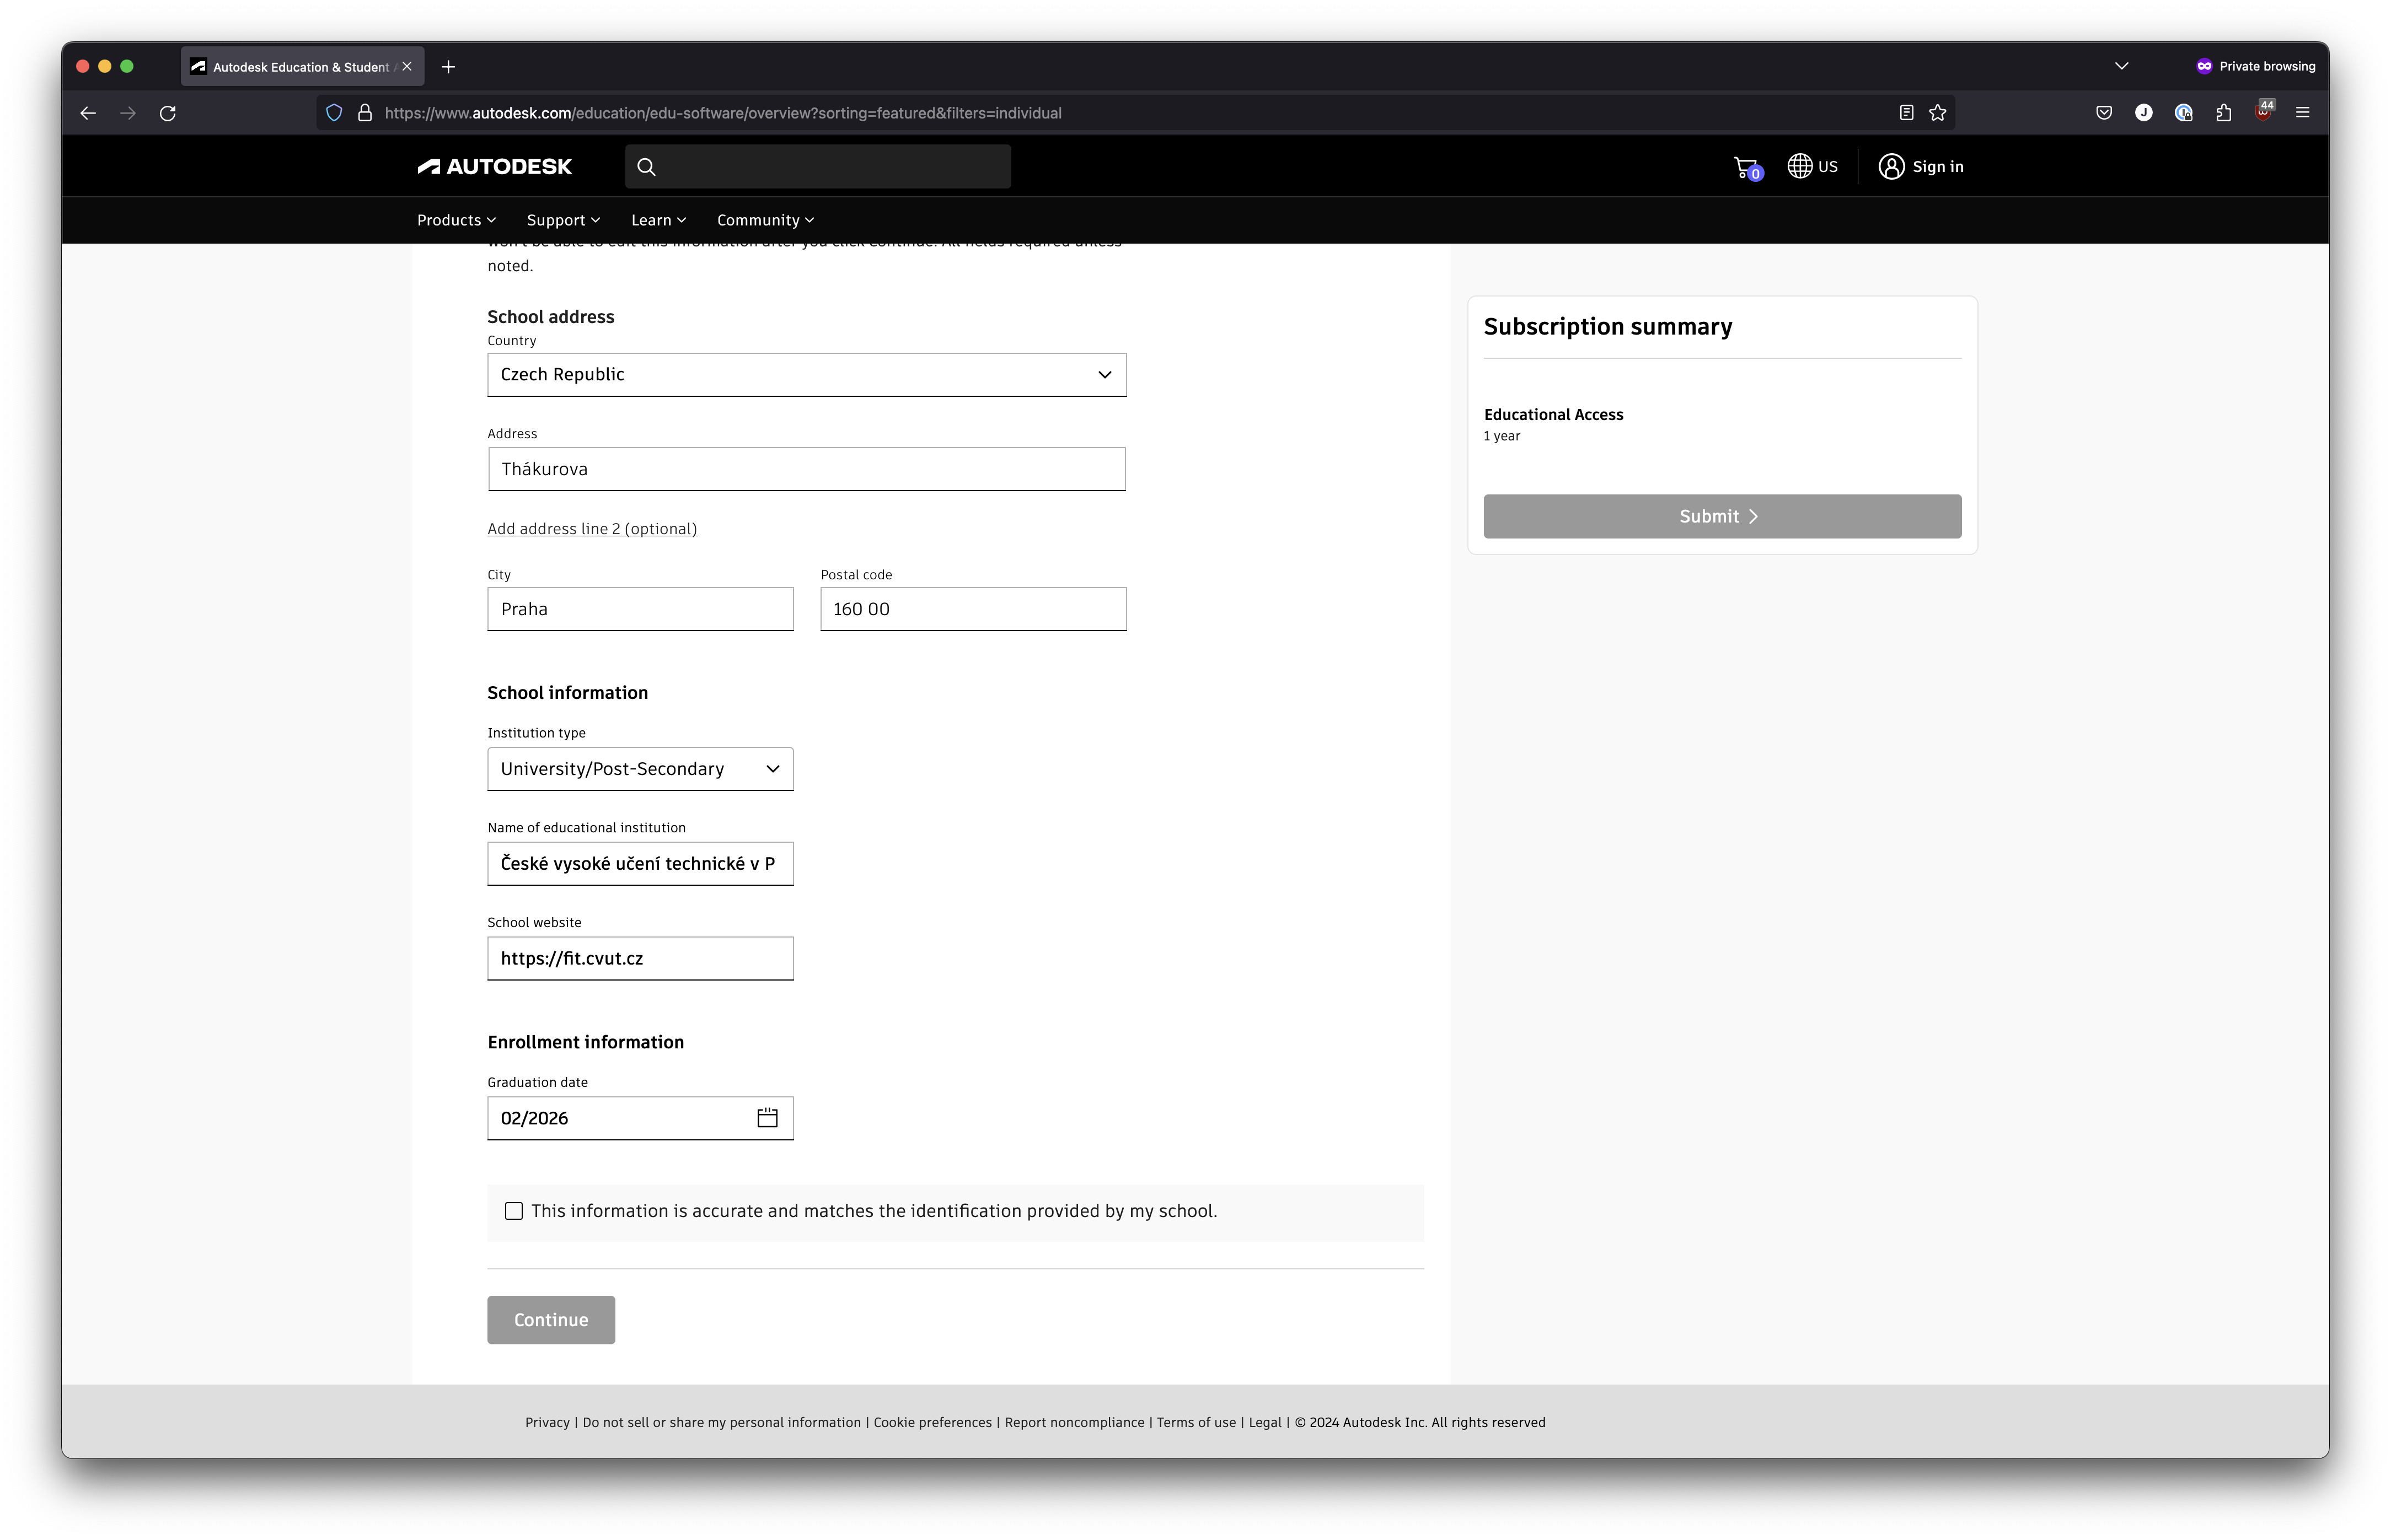2391x1540 pixels.
Task: Open the graduation date calendar picker icon
Action: (x=768, y=1118)
